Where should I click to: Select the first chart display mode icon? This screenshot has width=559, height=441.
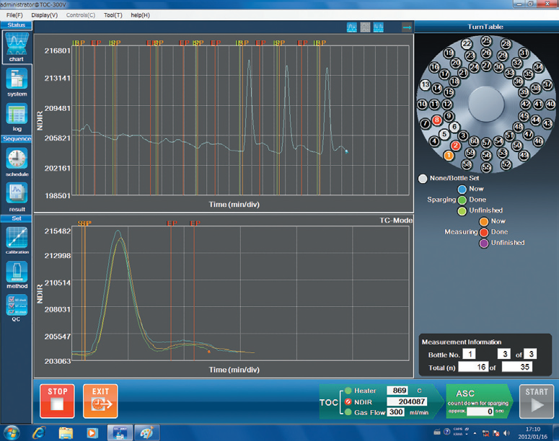click(352, 27)
